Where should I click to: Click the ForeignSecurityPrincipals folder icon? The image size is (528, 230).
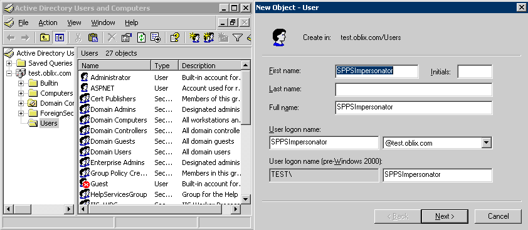click(x=33, y=114)
